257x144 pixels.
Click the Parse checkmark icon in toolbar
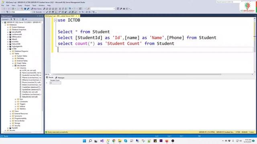click(x=47, y=12)
